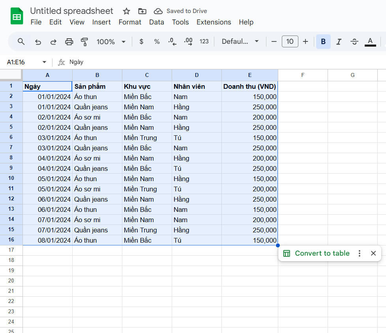The height and width of the screenshot is (333, 386).
Task: Click the undo arrow
Action: (38, 42)
